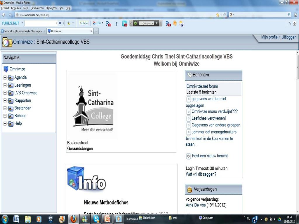
Task: Click the first RSS feed icon
Action: (x=109, y=24)
